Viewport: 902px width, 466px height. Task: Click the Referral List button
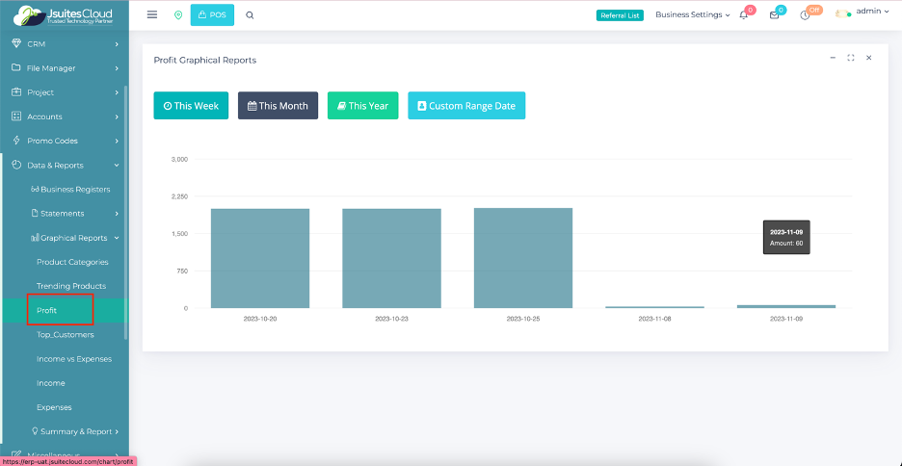point(620,15)
